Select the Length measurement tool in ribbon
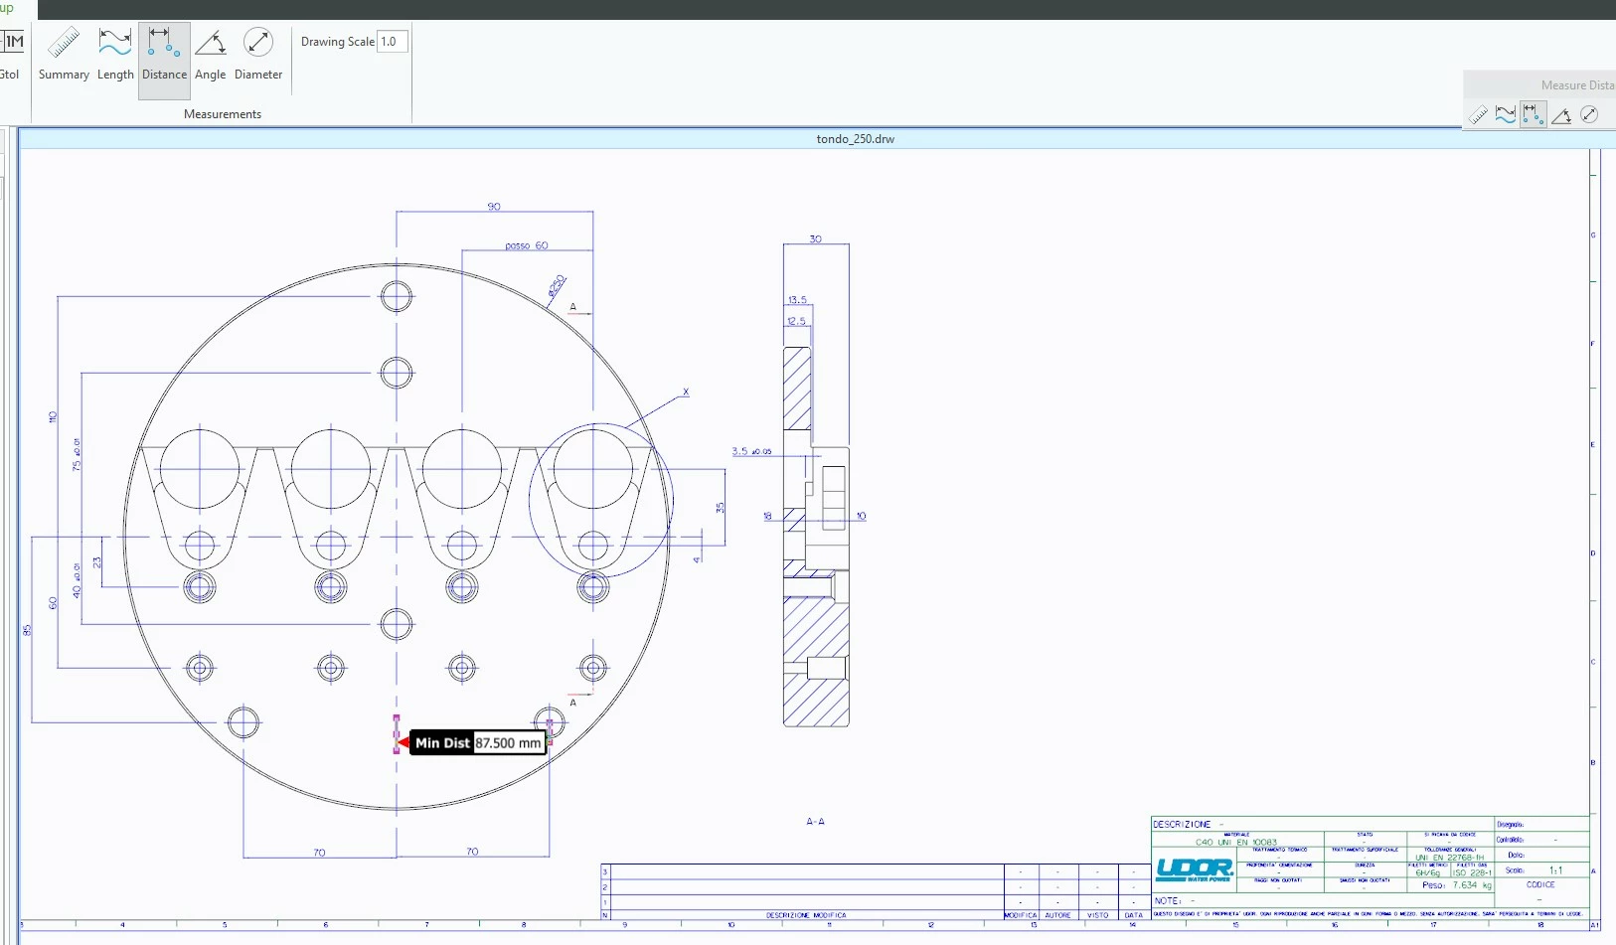 tap(115, 57)
